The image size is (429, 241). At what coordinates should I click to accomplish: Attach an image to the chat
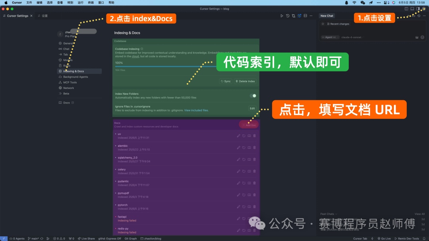coord(417,37)
